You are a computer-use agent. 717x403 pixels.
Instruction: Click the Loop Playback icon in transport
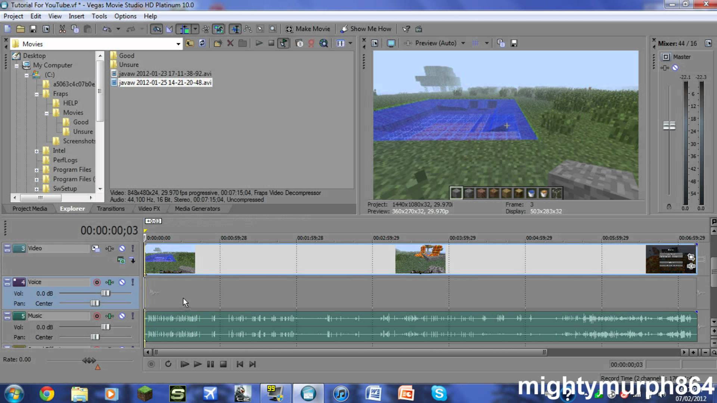[x=168, y=364]
